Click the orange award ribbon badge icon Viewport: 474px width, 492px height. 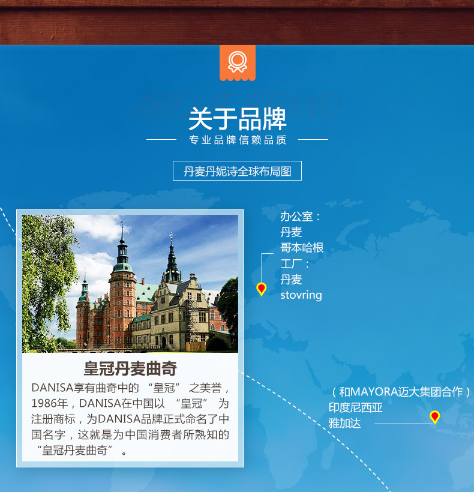238,63
